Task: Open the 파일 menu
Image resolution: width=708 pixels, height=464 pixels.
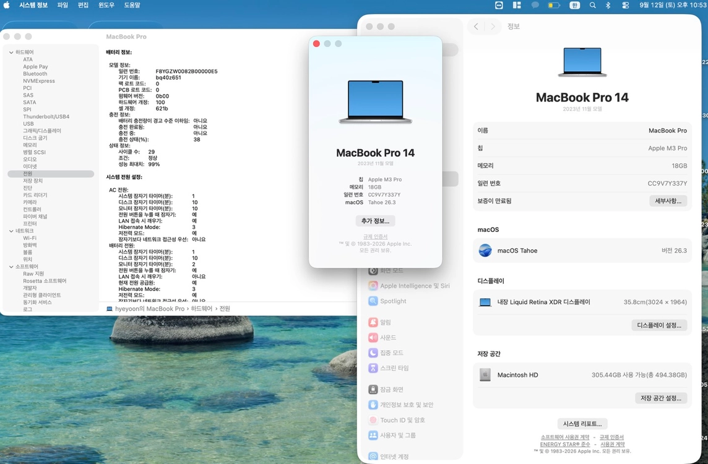Action: (x=63, y=5)
